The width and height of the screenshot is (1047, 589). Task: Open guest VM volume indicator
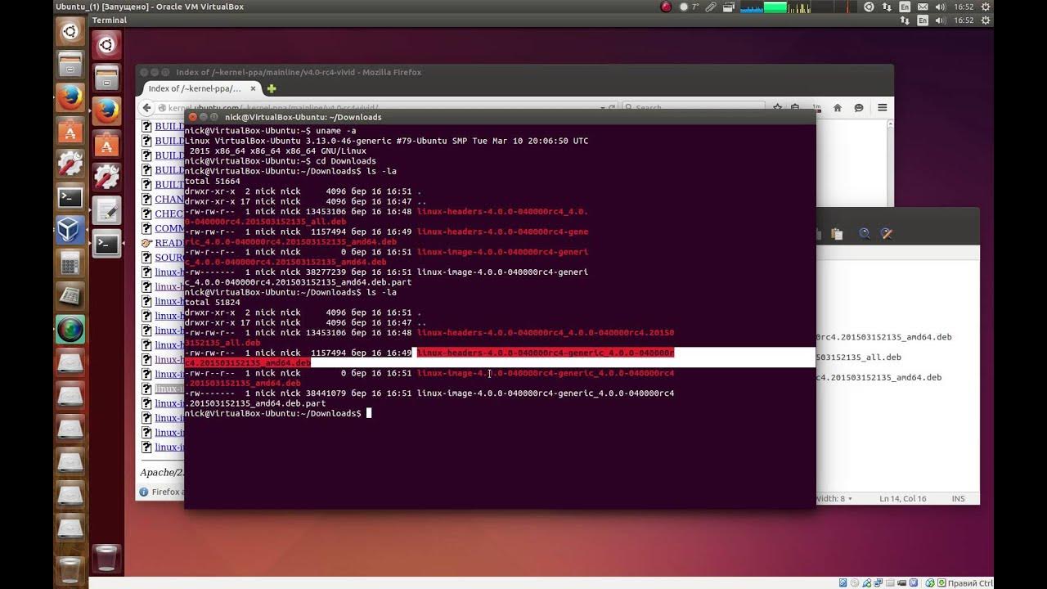(x=942, y=20)
